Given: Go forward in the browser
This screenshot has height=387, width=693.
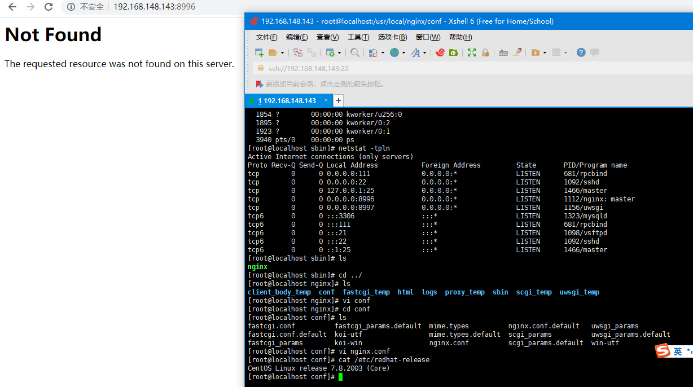Looking at the screenshot, I should (x=30, y=7).
